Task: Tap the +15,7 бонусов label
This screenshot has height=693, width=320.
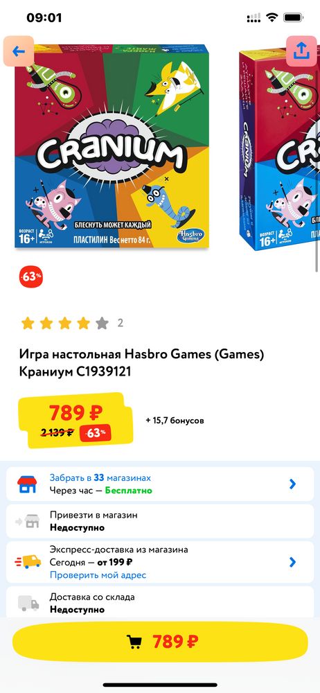Action: (175, 421)
